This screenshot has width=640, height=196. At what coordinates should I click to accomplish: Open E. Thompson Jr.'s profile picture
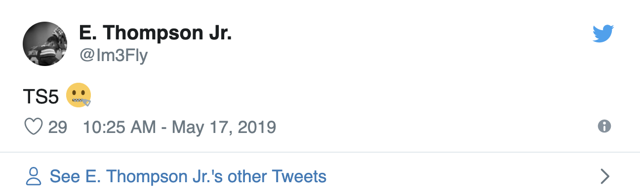point(45,44)
